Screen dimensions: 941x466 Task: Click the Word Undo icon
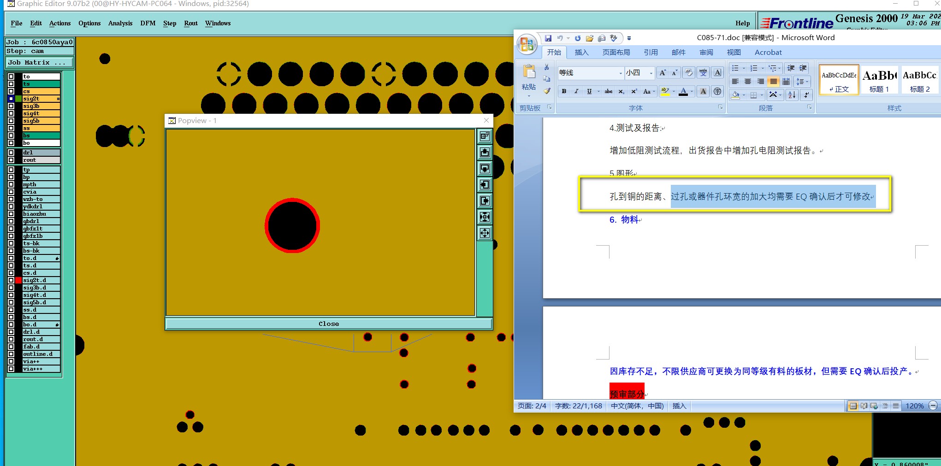(560, 38)
